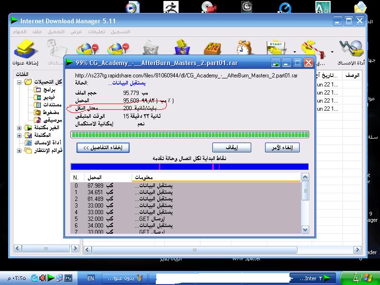Viewport: 380px width, 285px height.
Task: Click the green download progress bar
Action: [x=190, y=134]
